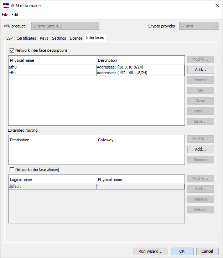Select the eth0 interface row

(52, 67)
